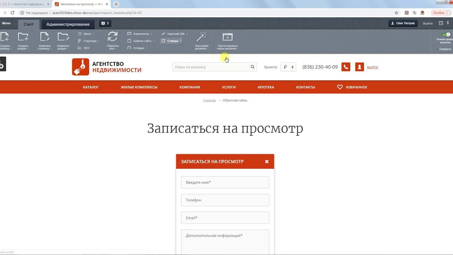Image resolution: width=453 pixels, height=255 pixels.
Task: Click the PDF extension icon in browser
Action: tap(407, 13)
